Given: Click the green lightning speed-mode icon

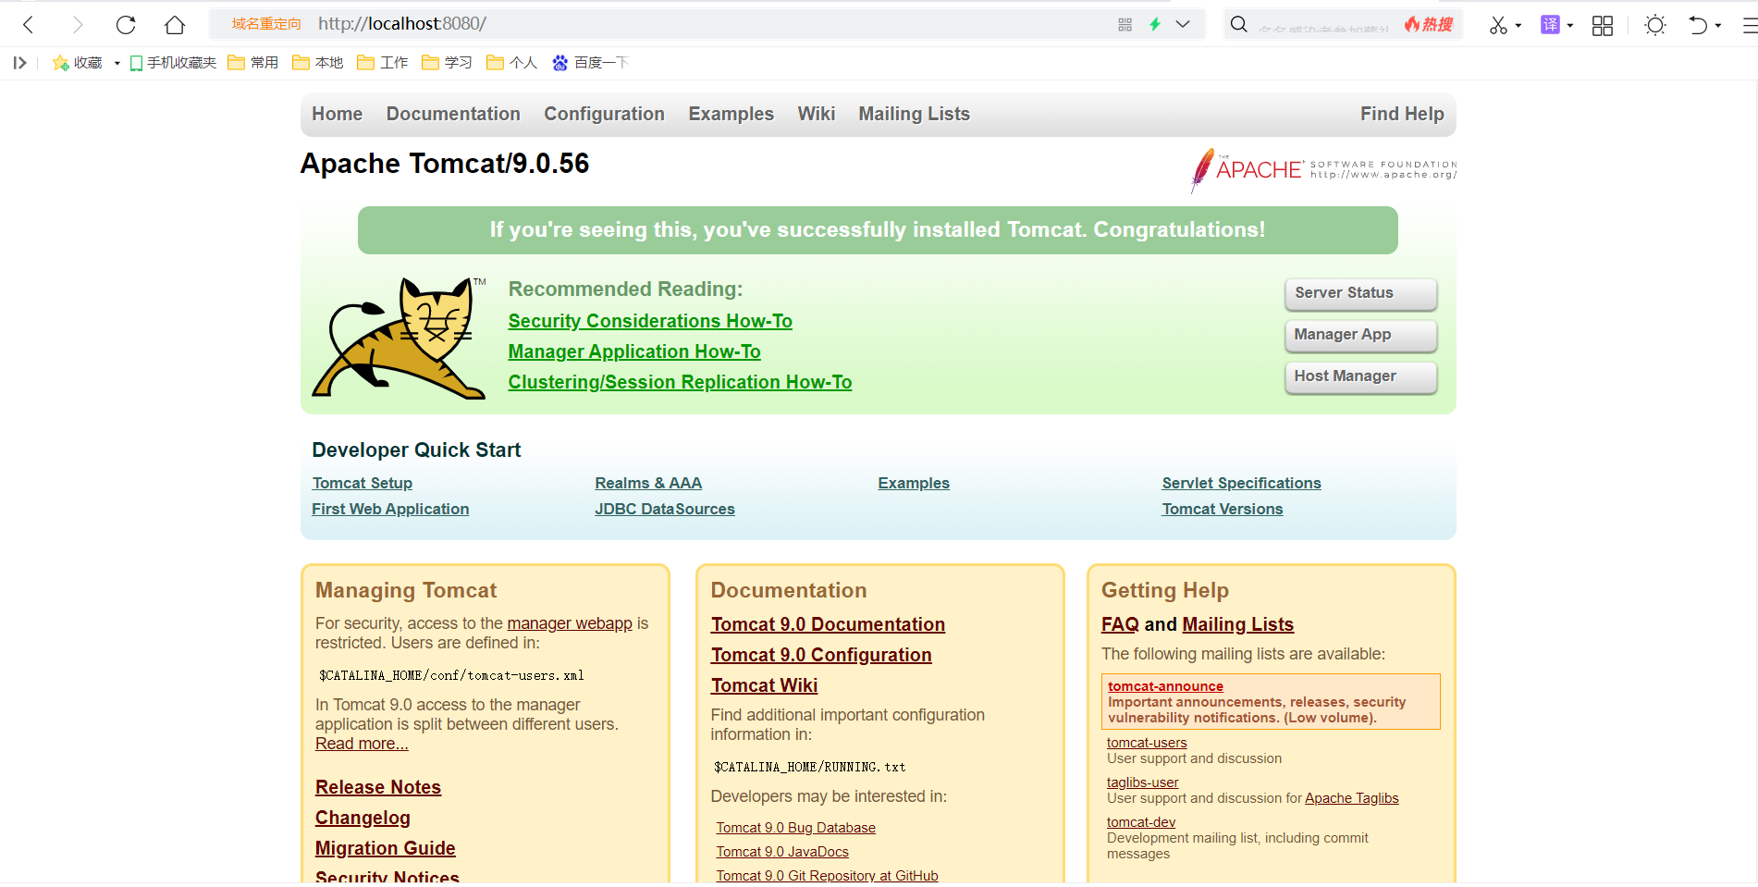Looking at the screenshot, I should click(x=1155, y=25).
